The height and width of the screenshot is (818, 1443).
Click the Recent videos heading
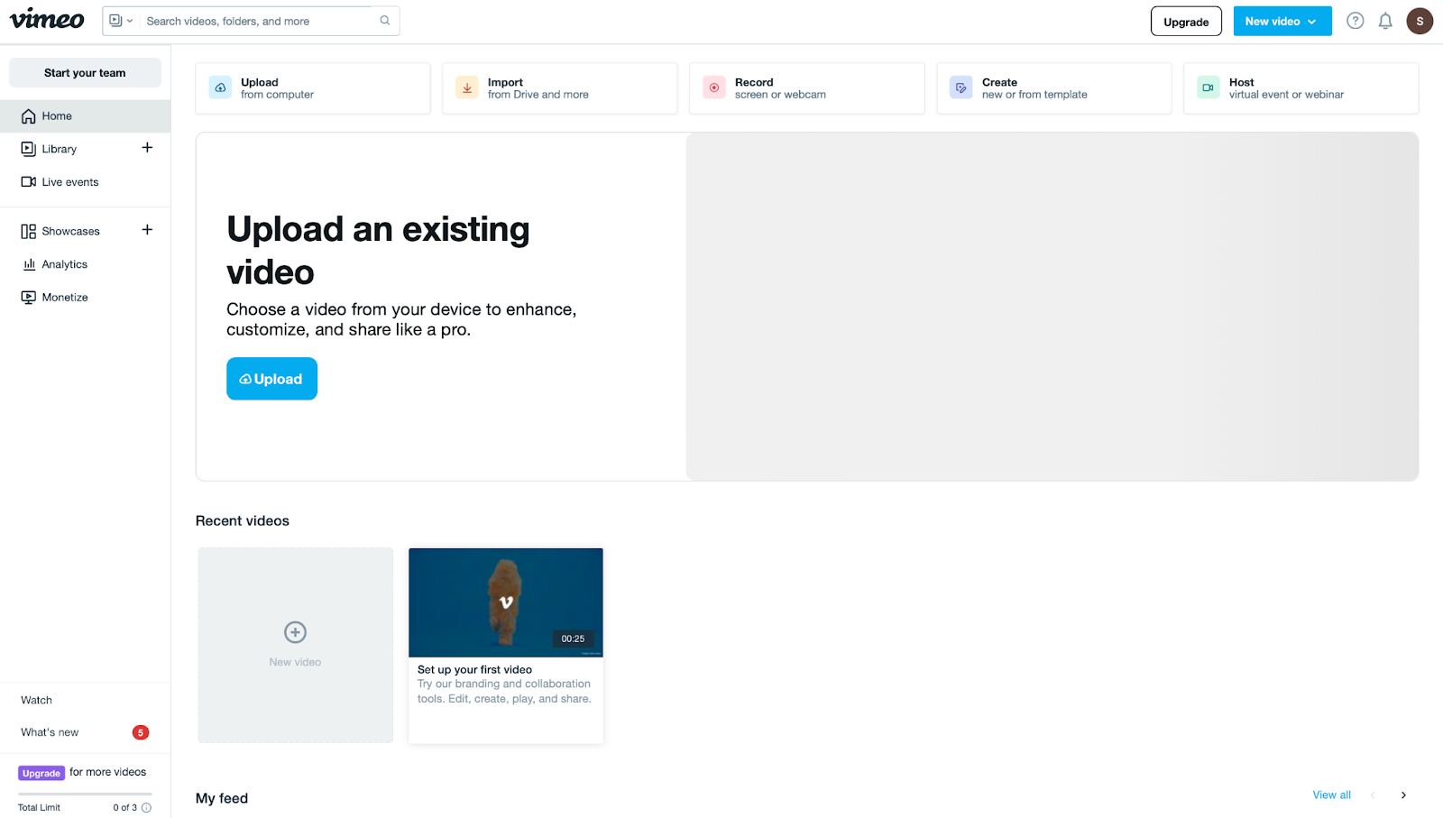243,521
